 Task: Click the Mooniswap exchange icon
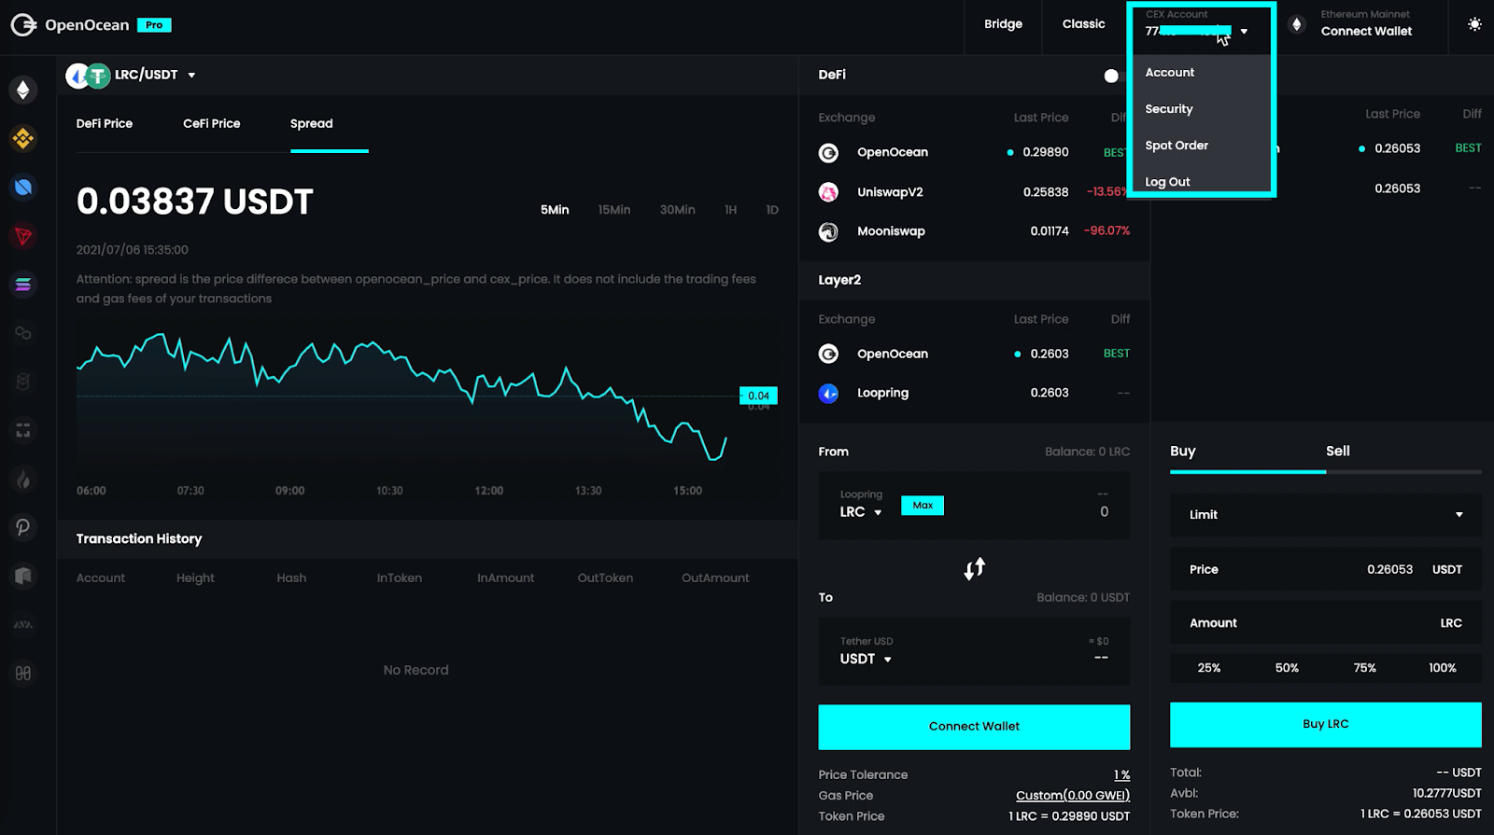(828, 231)
